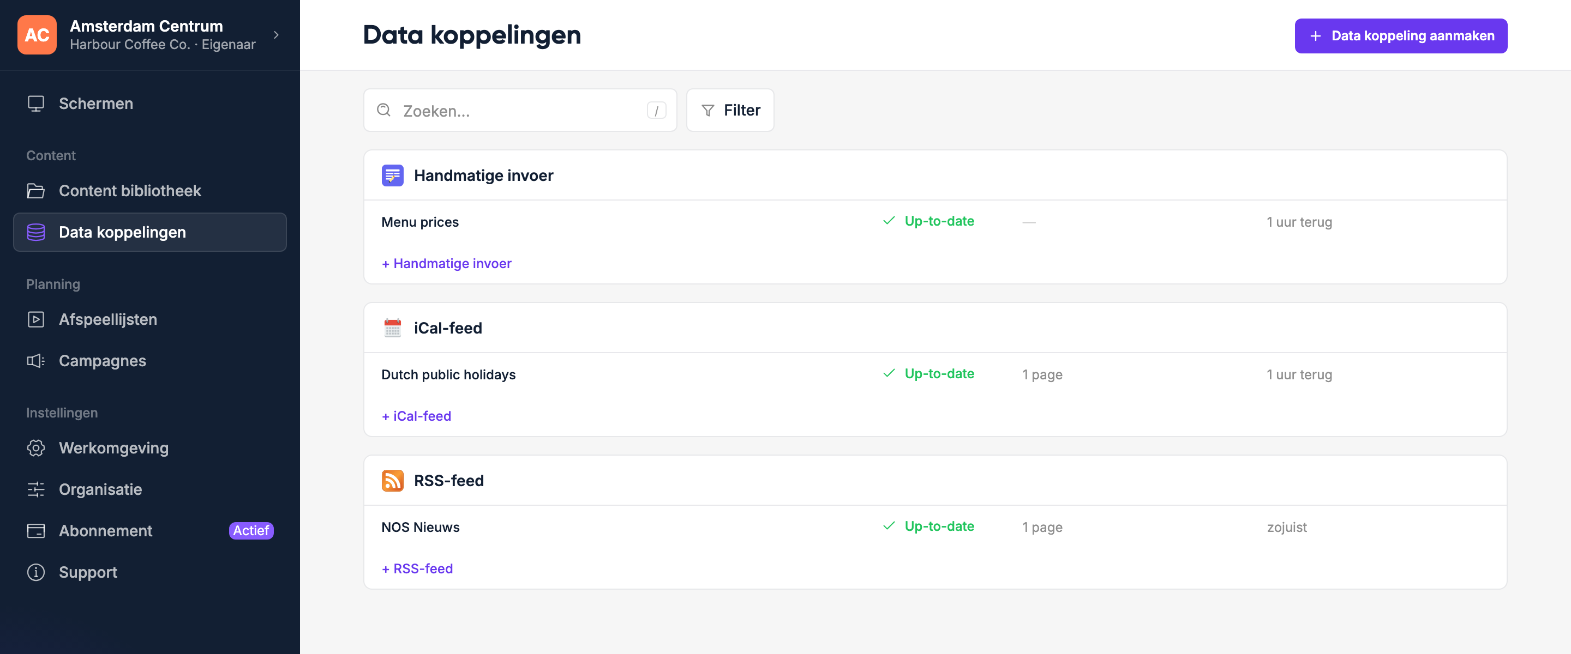Click the Afspeellijsten play icon
The width and height of the screenshot is (1571, 654).
pyautogui.click(x=36, y=319)
